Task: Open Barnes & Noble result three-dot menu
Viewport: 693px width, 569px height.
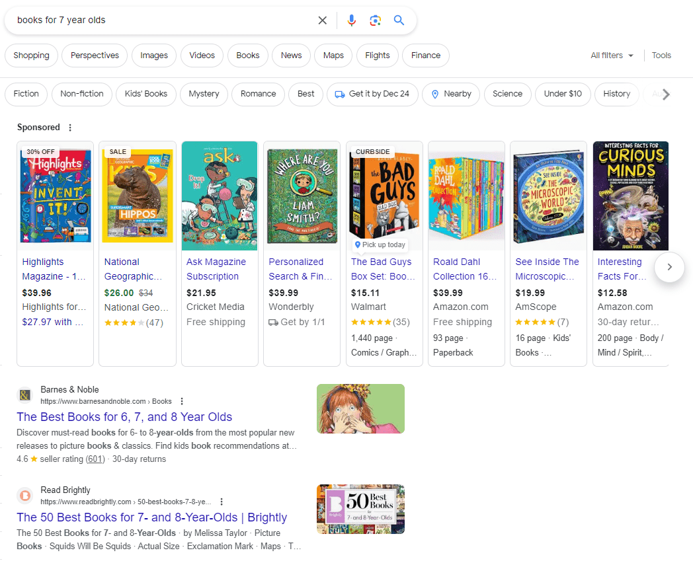Action: coord(182,401)
